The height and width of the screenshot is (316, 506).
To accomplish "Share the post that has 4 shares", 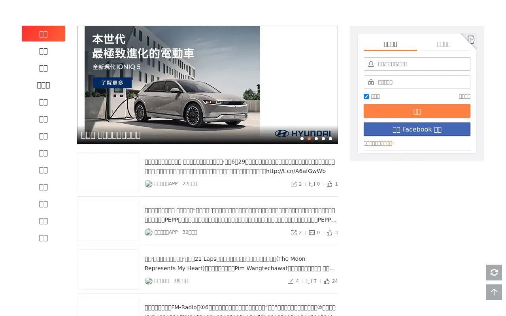I will (x=291, y=281).
